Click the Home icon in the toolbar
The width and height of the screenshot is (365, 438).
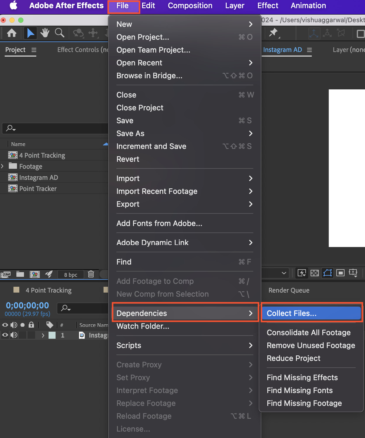[x=12, y=33]
